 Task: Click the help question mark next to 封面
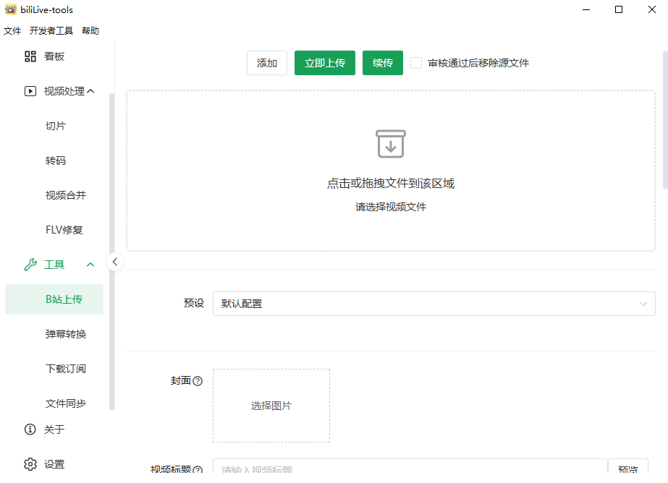tap(198, 381)
